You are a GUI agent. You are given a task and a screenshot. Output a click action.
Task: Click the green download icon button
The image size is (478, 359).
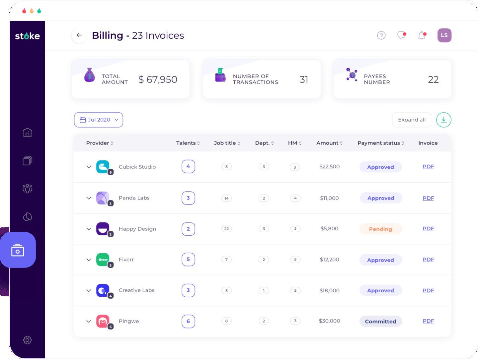[x=443, y=120]
